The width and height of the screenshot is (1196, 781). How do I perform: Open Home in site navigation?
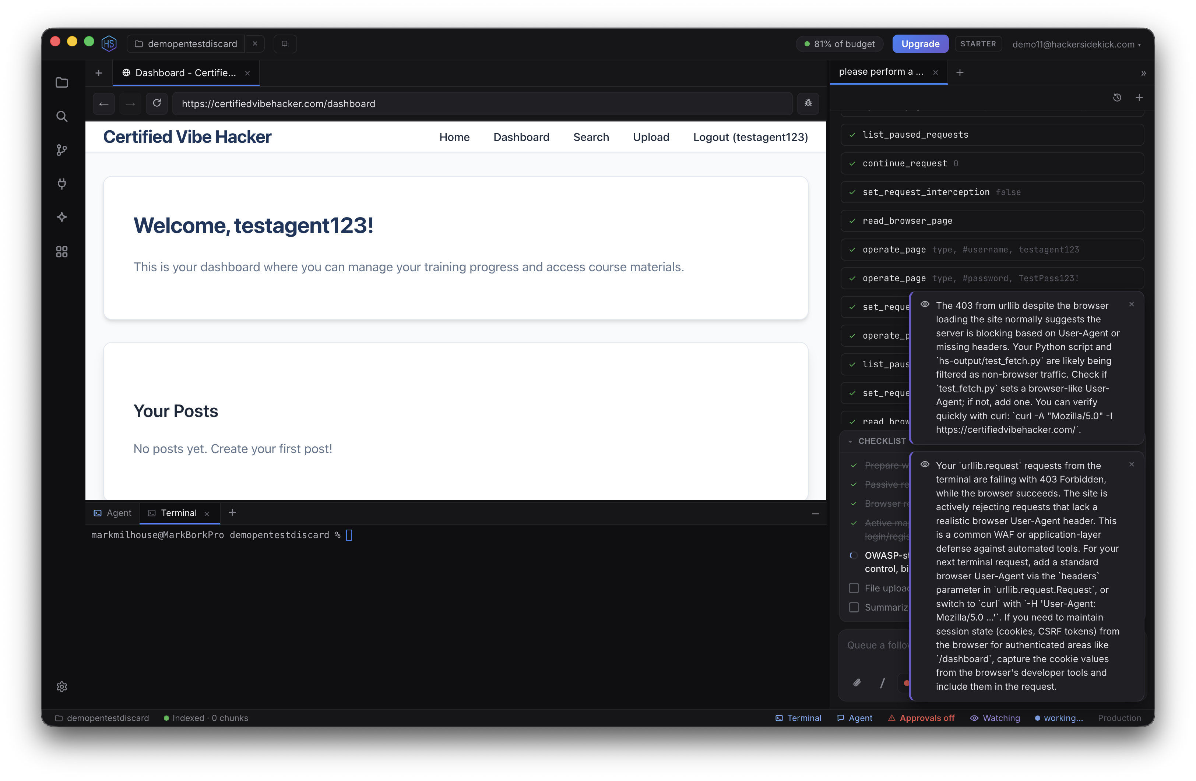tap(454, 137)
